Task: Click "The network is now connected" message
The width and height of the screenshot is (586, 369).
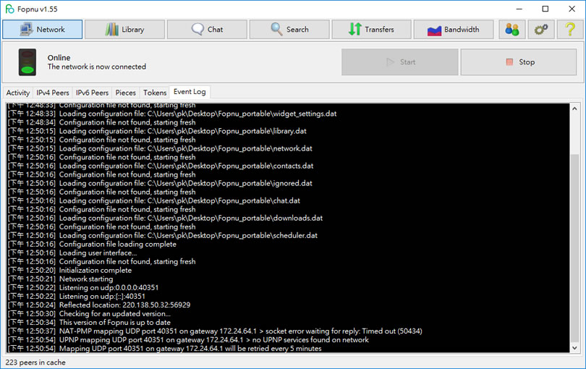Action: pos(97,67)
